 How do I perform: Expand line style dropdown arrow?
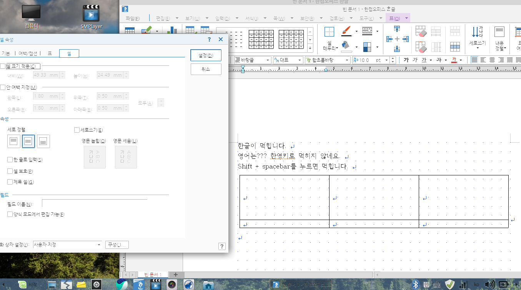pos(377,32)
